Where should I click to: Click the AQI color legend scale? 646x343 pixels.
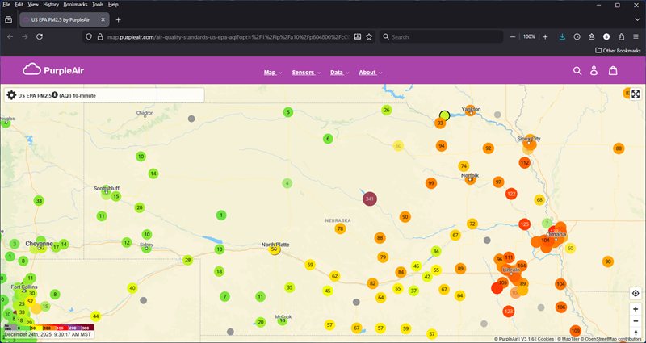[x=48, y=328]
